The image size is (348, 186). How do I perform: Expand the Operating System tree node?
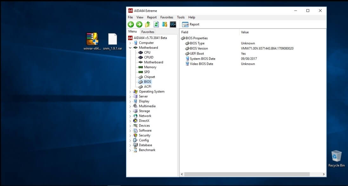pos(130,91)
